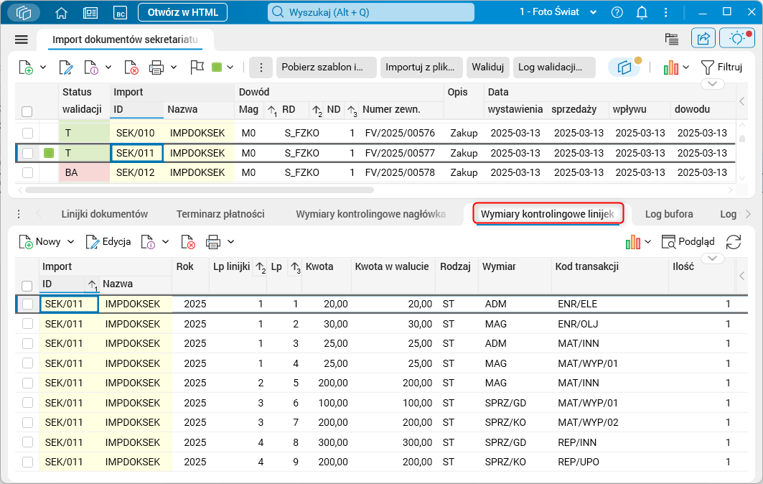Screen dimensions: 763x484
Task: Switch to Linijki dokumentów tab
Action: 105,214
